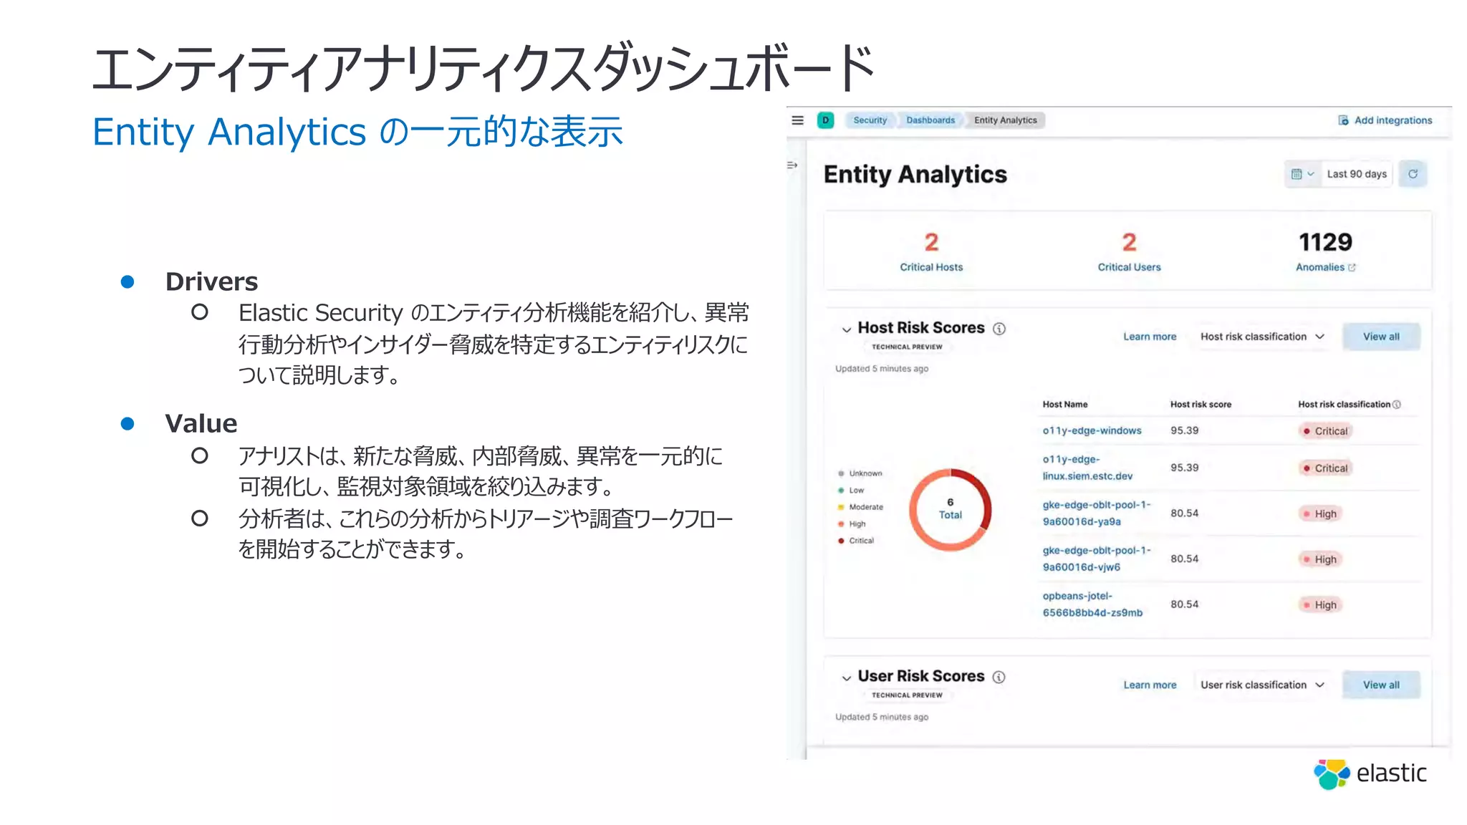Click the donut chart showing 6 Total
Image resolution: width=1467 pixels, height=825 pixels.
pos(951,509)
